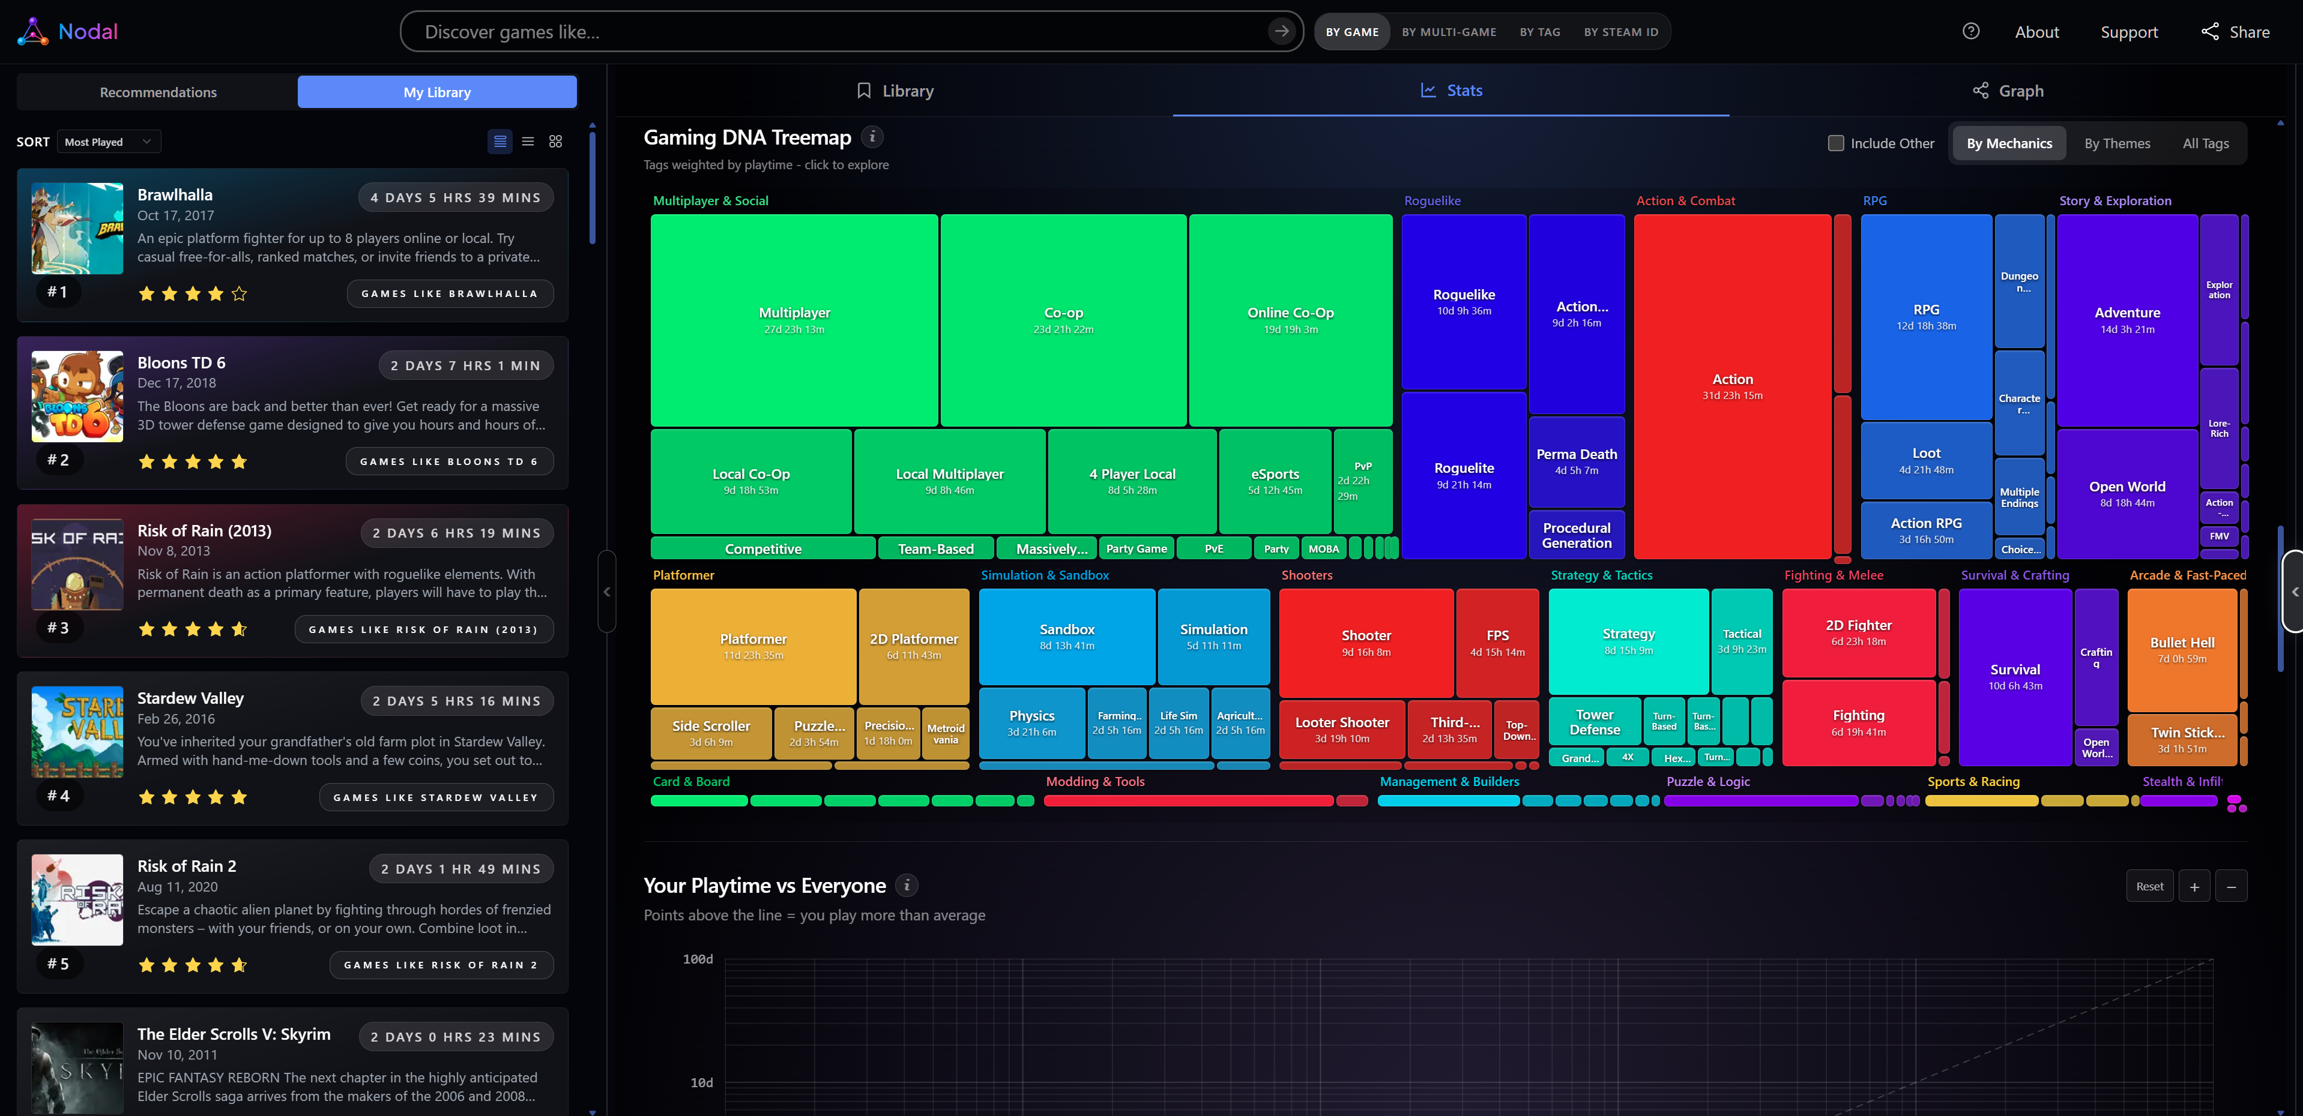Collapse the left library panel

point(607,592)
